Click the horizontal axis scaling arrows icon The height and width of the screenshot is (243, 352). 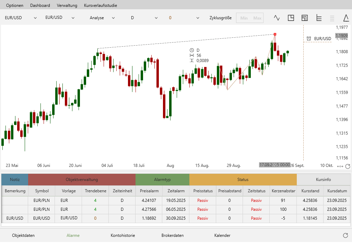(340, 166)
